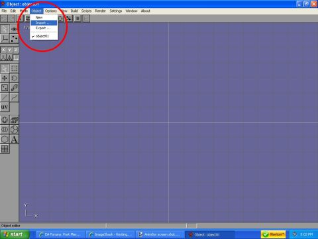
Task: Add a Cube mesh primitive
Action: (x=14, y=119)
